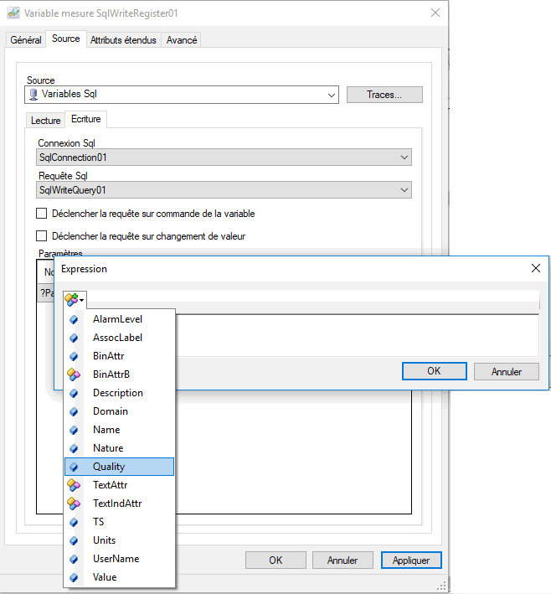Click the icon beside UserName entry
551x594 pixels.
pos(74,559)
